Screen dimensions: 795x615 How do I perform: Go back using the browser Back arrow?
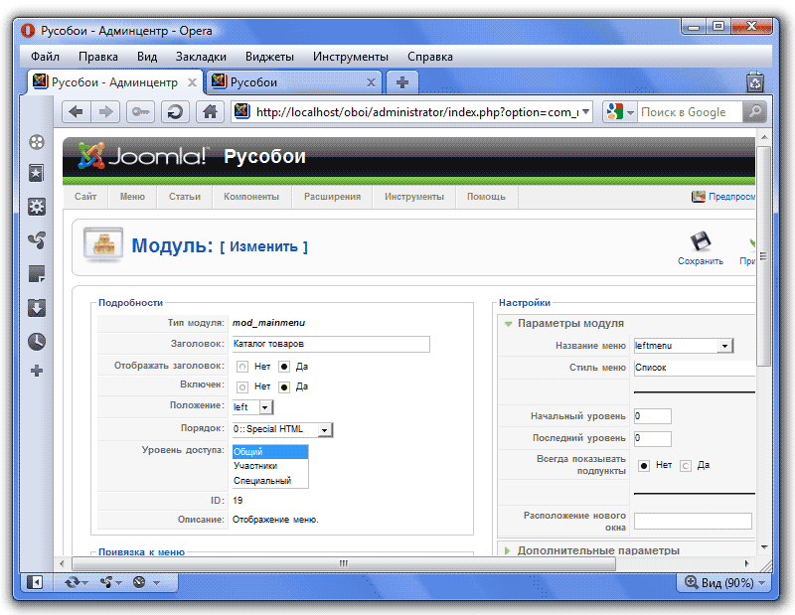(77, 112)
